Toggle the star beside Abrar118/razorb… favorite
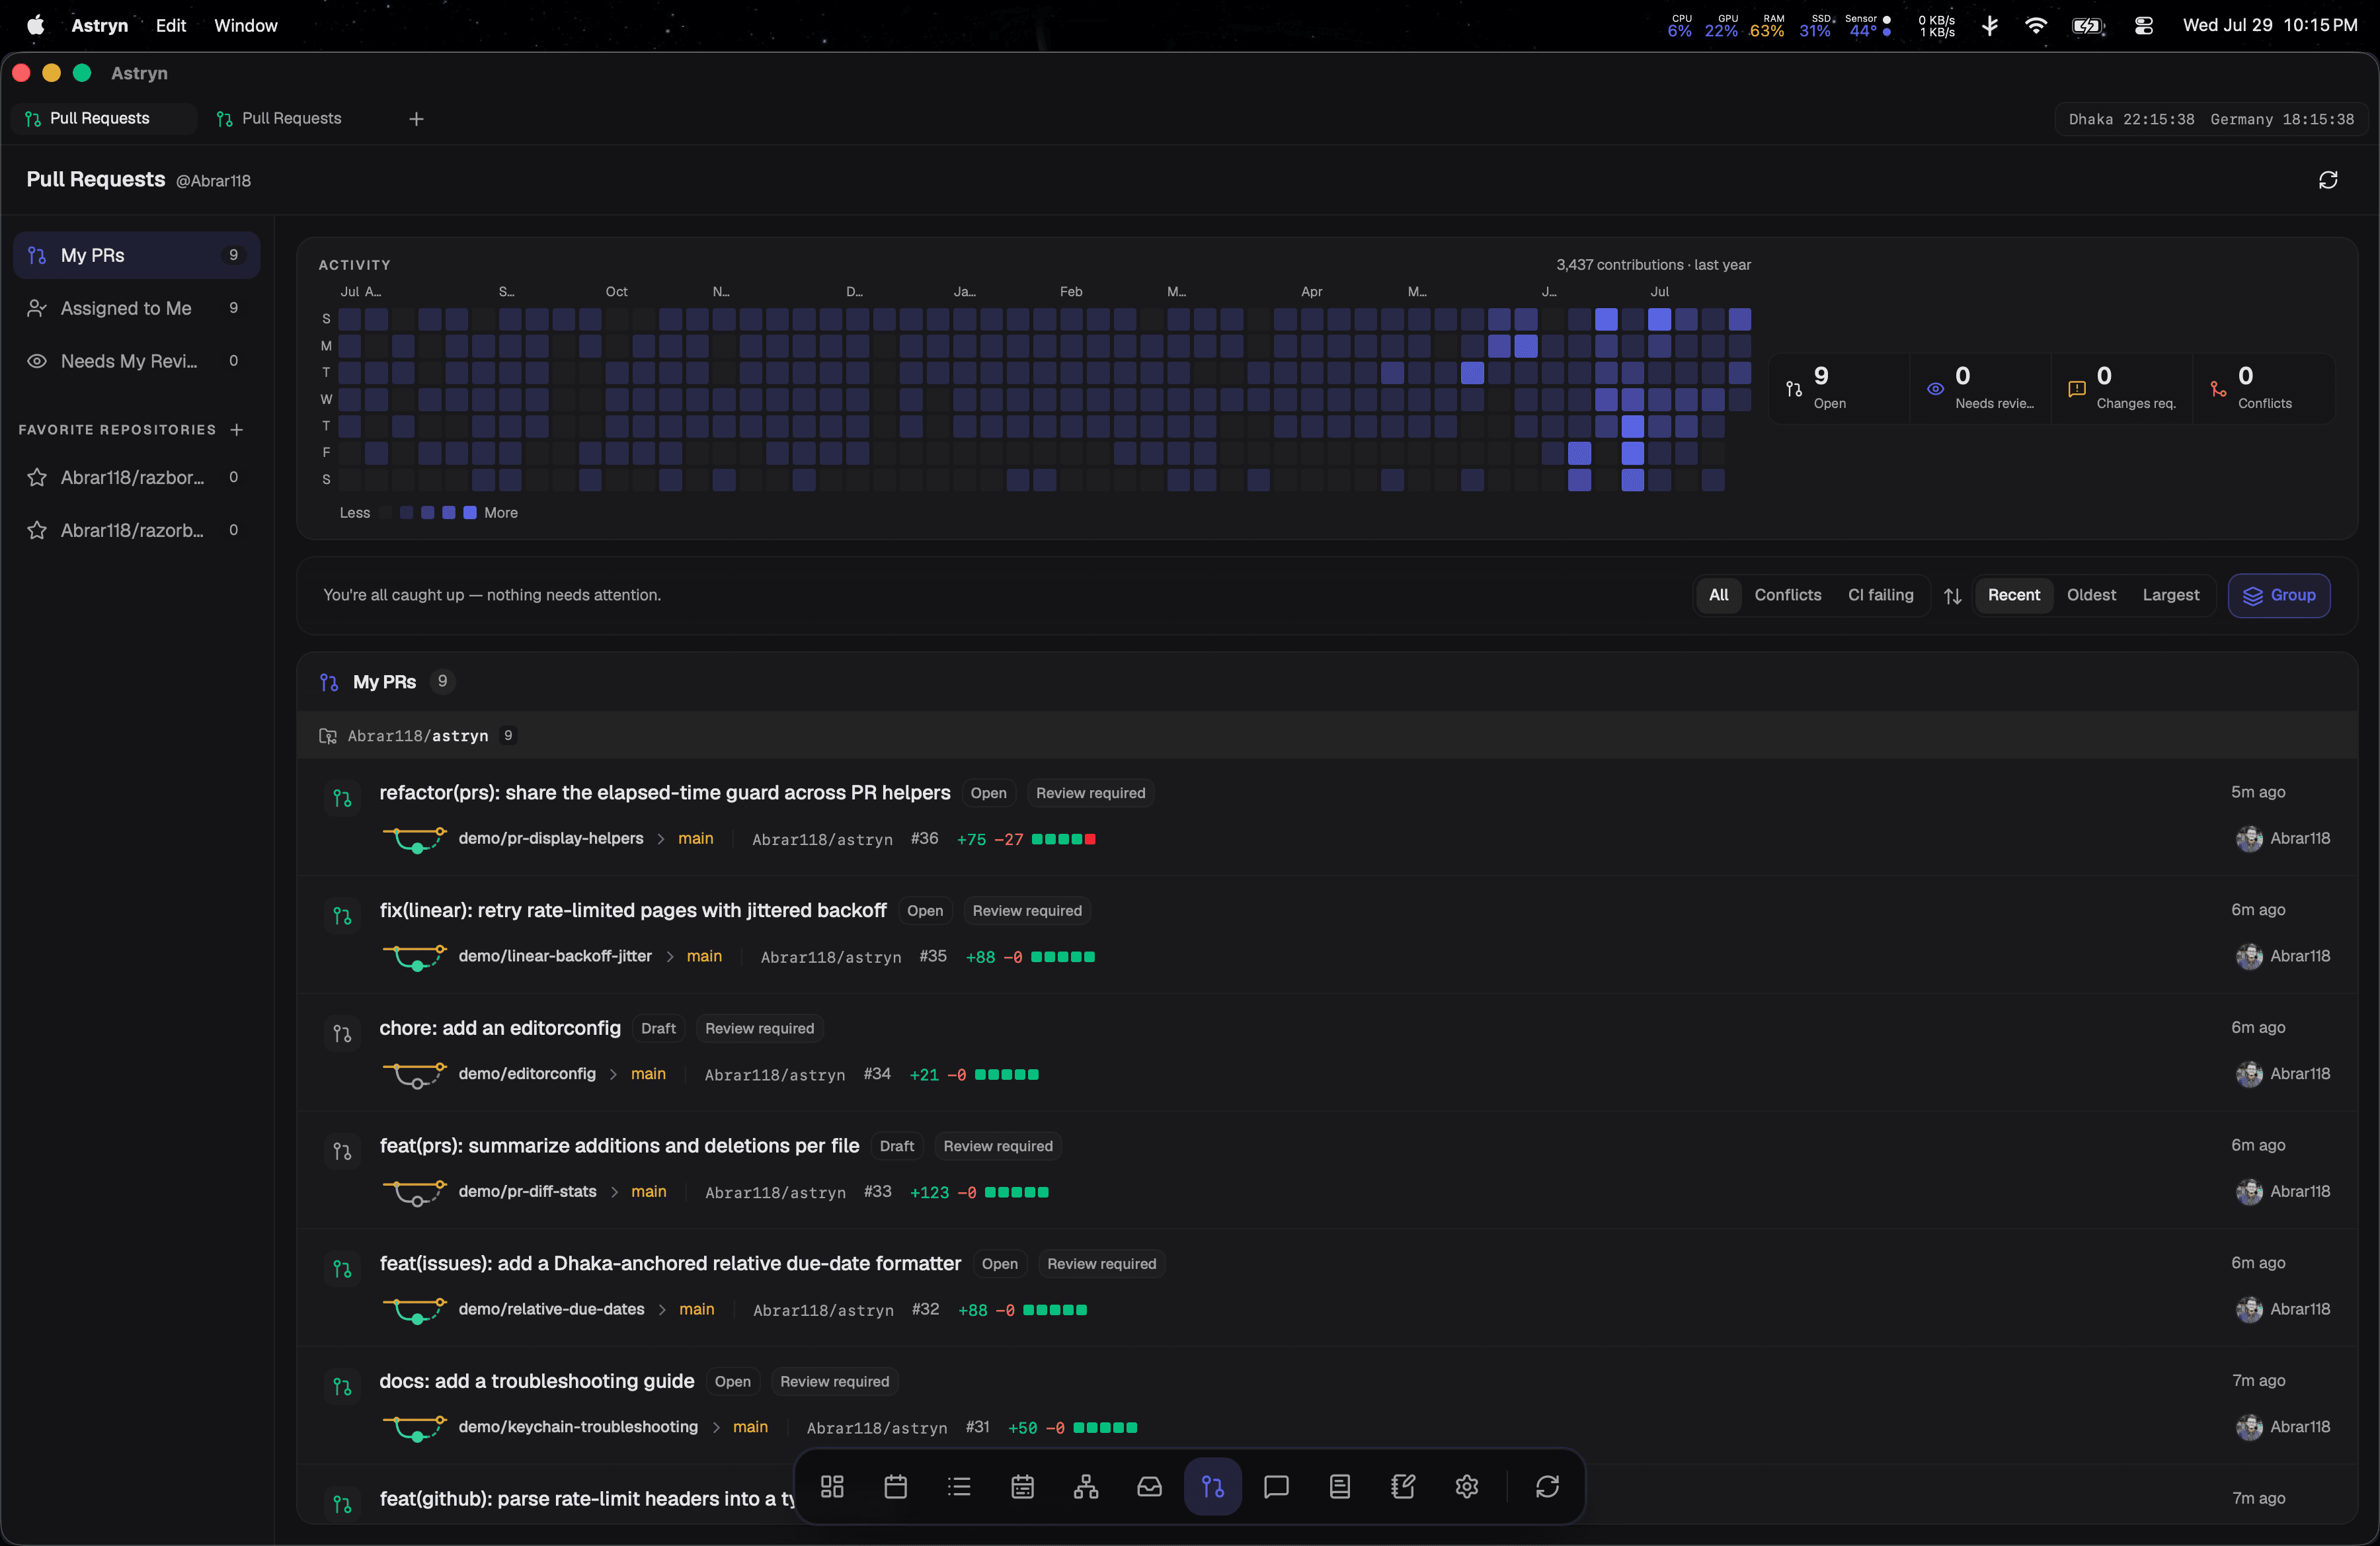The height and width of the screenshot is (1546, 2380). click(x=37, y=531)
